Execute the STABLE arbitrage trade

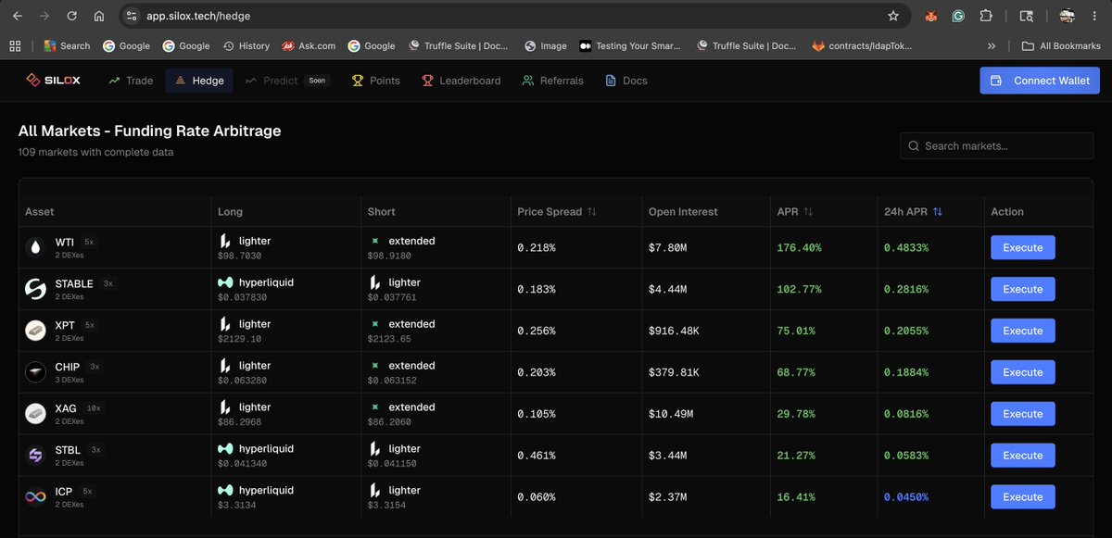pos(1023,289)
